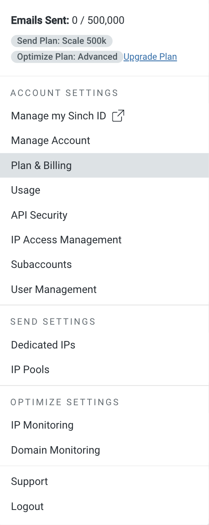Open User Management
This screenshot has width=209, height=525.
pyautogui.click(x=104, y=290)
